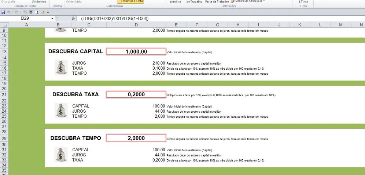
Task: Click the Select All corner of the grid
Action: click(4, 25)
